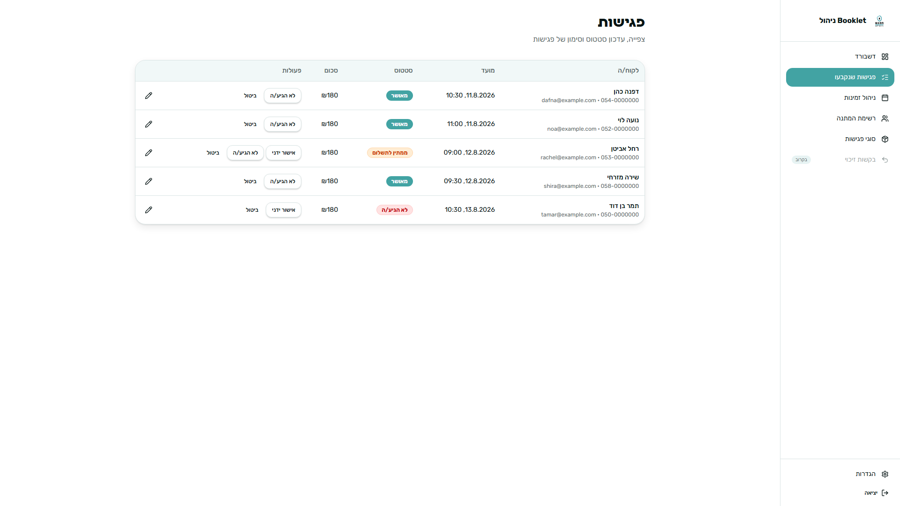Mark דפנה כהן as לא הגיע/ה
The width and height of the screenshot is (900, 506).
click(283, 96)
